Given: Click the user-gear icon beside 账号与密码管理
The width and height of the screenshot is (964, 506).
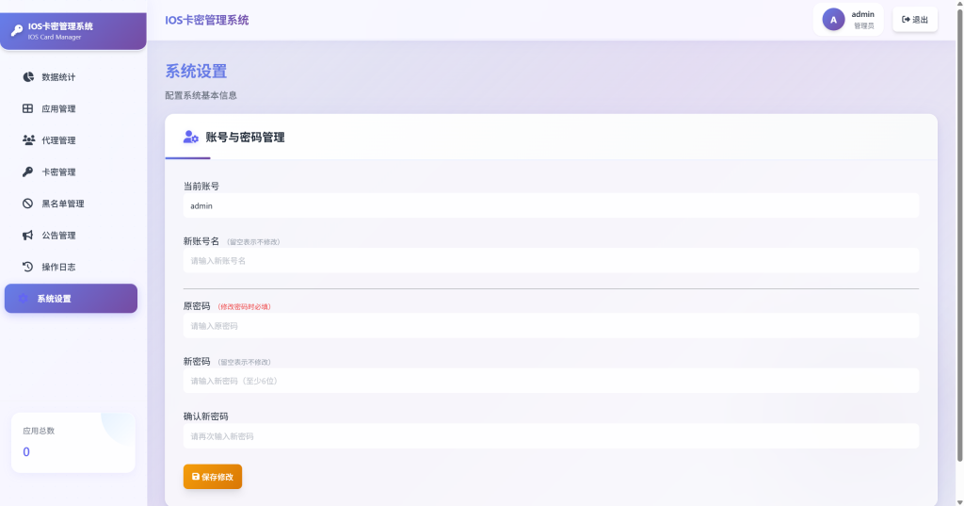Looking at the screenshot, I should pos(190,138).
